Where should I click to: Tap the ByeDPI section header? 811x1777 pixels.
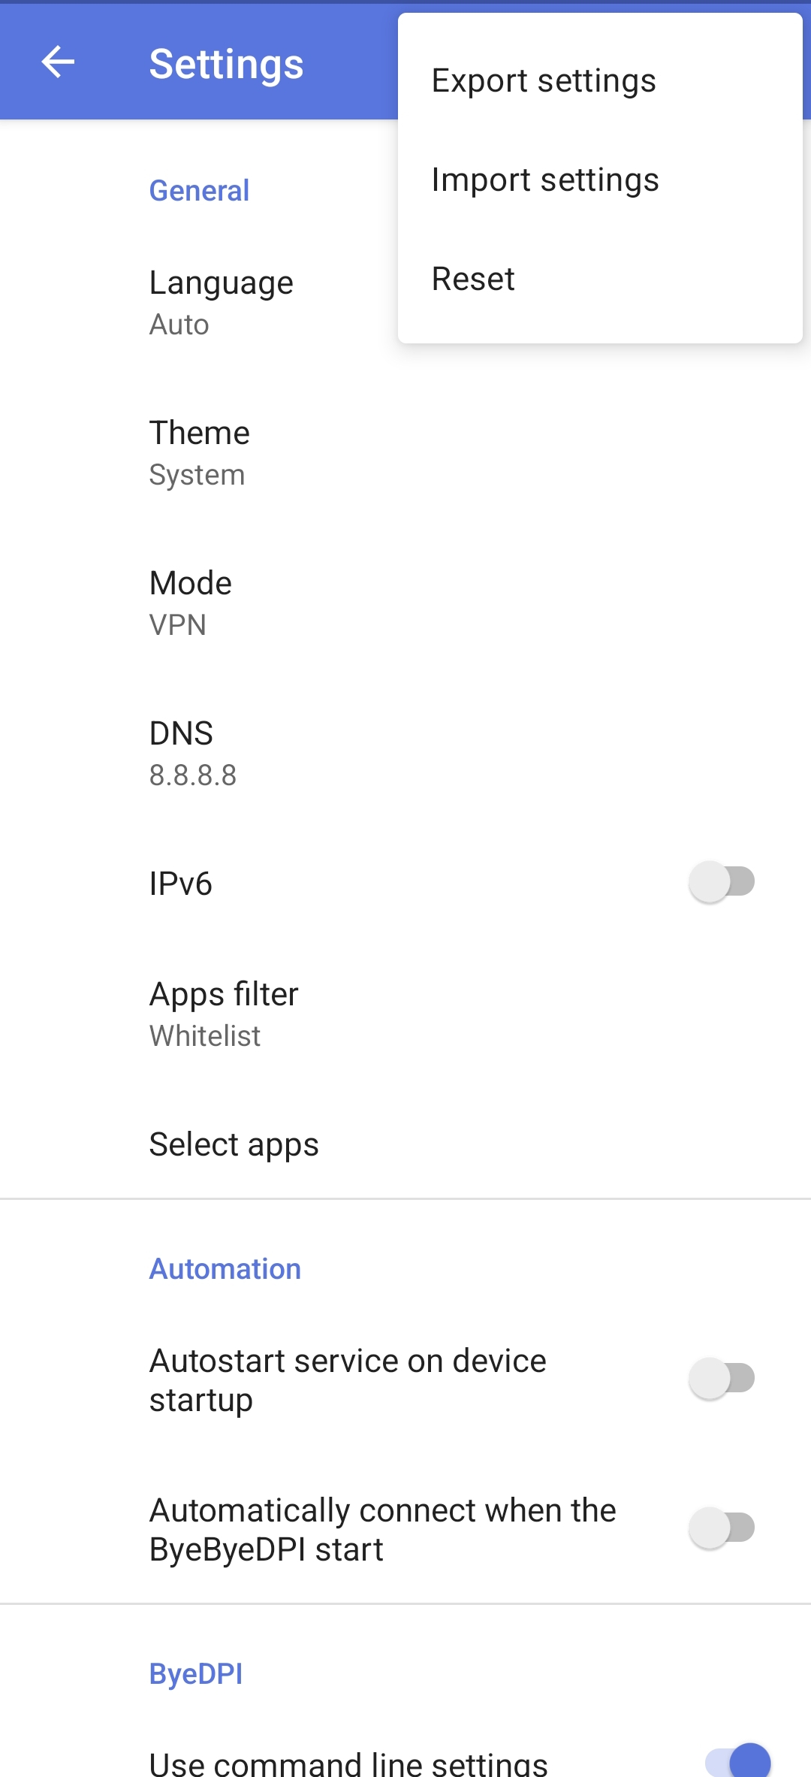(196, 1674)
